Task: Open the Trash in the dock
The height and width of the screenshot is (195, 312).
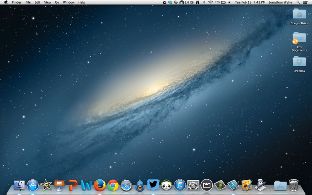Action: tap(294, 185)
